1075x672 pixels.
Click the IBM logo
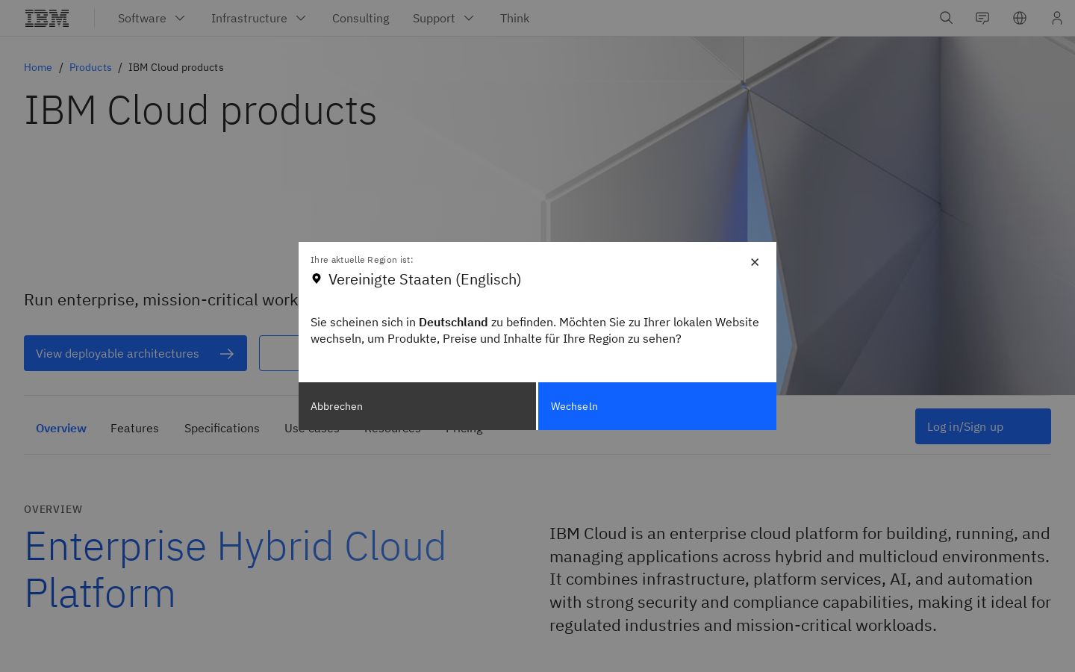tap(47, 18)
